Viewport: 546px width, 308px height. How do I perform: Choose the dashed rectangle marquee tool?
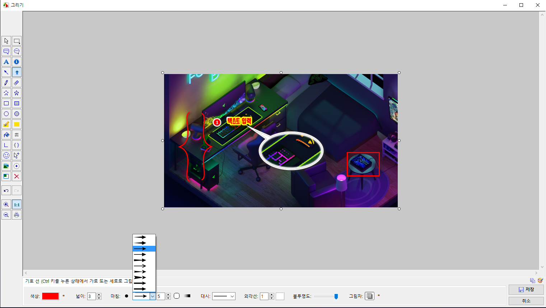click(x=17, y=41)
